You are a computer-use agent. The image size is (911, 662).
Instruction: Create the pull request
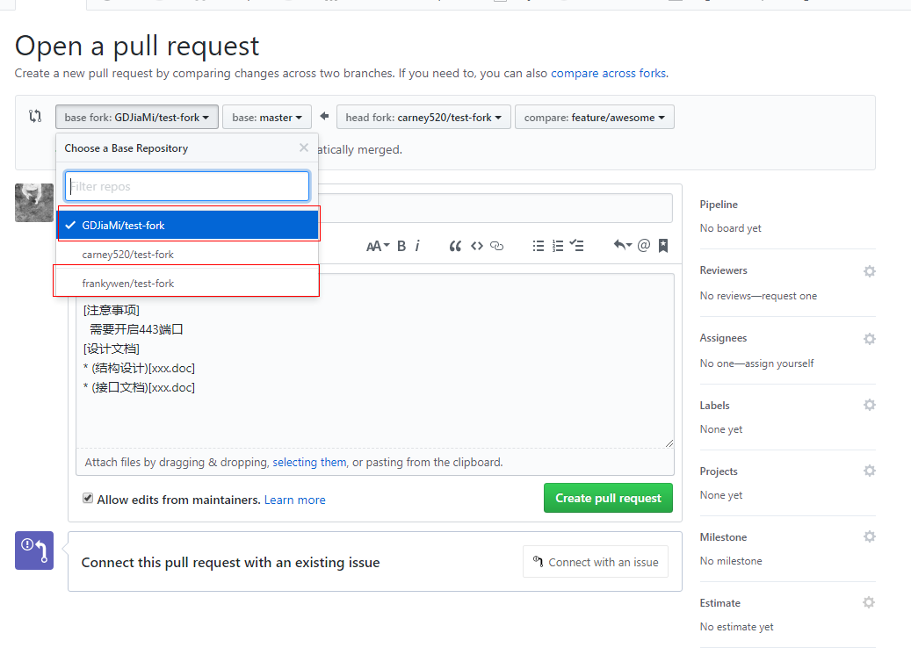click(608, 498)
